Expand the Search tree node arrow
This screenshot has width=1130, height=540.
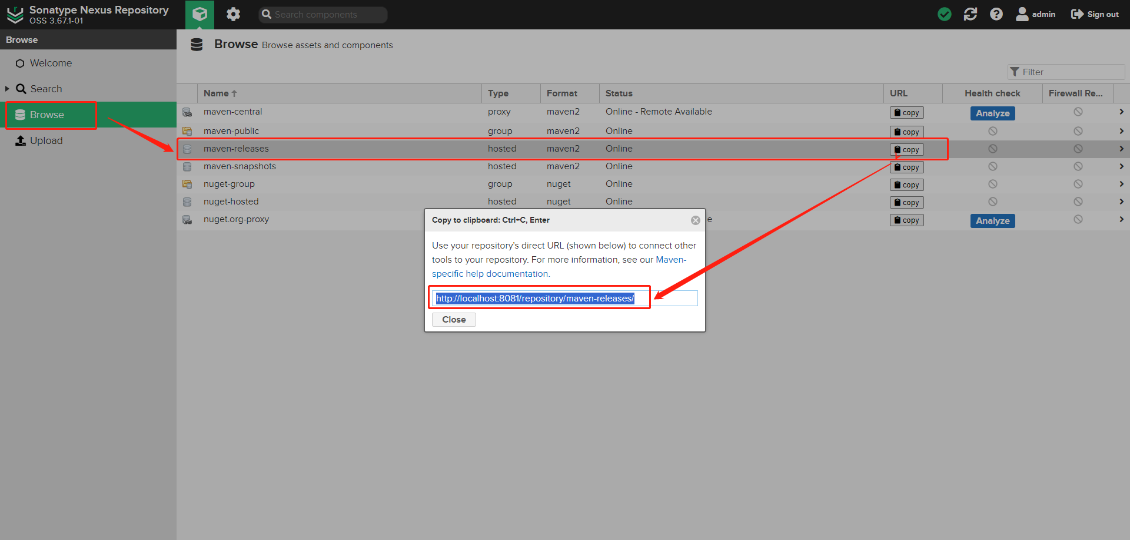click(7, 89)
